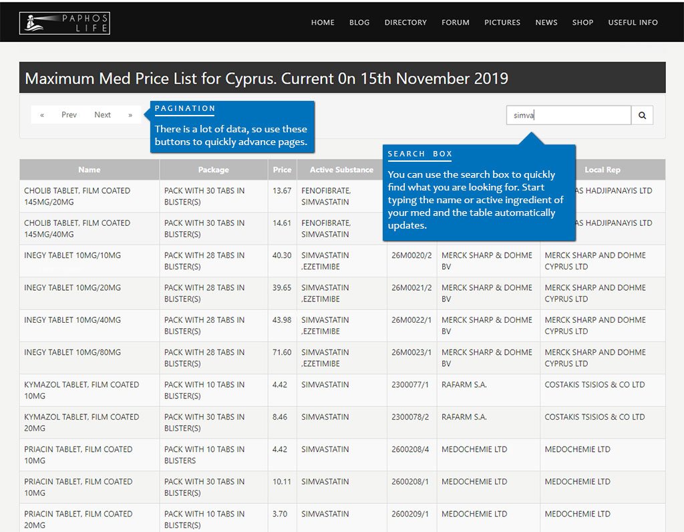Click registration number 2300078/2
The image size is (684, 532).
(410, 417)
